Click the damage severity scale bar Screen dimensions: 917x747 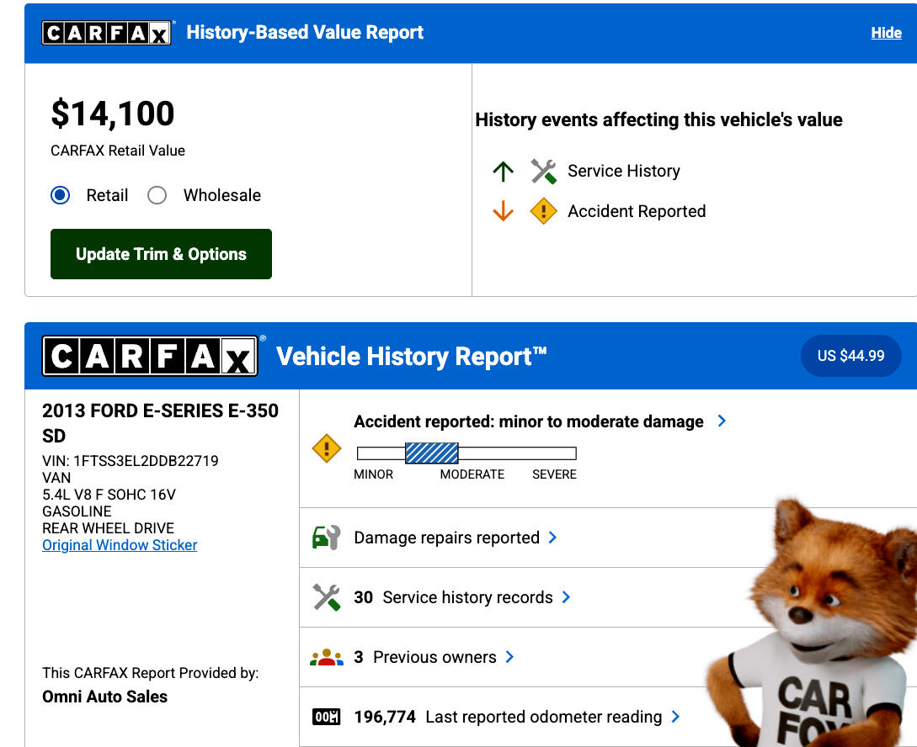466,454
